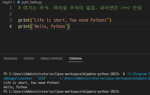Click the 'C:\Program path text in terminal

[x=137, y=74]
